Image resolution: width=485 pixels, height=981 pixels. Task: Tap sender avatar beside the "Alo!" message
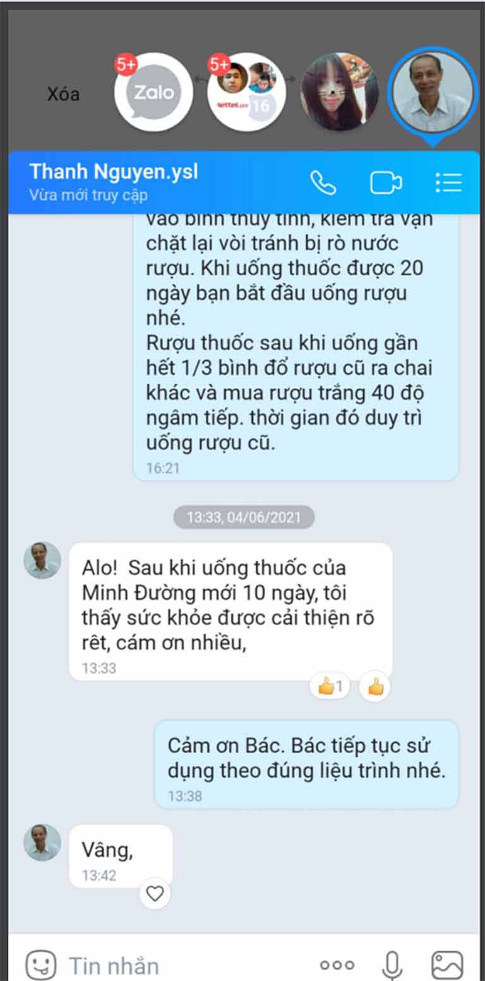pyautogui.click(x=42, y=560)
